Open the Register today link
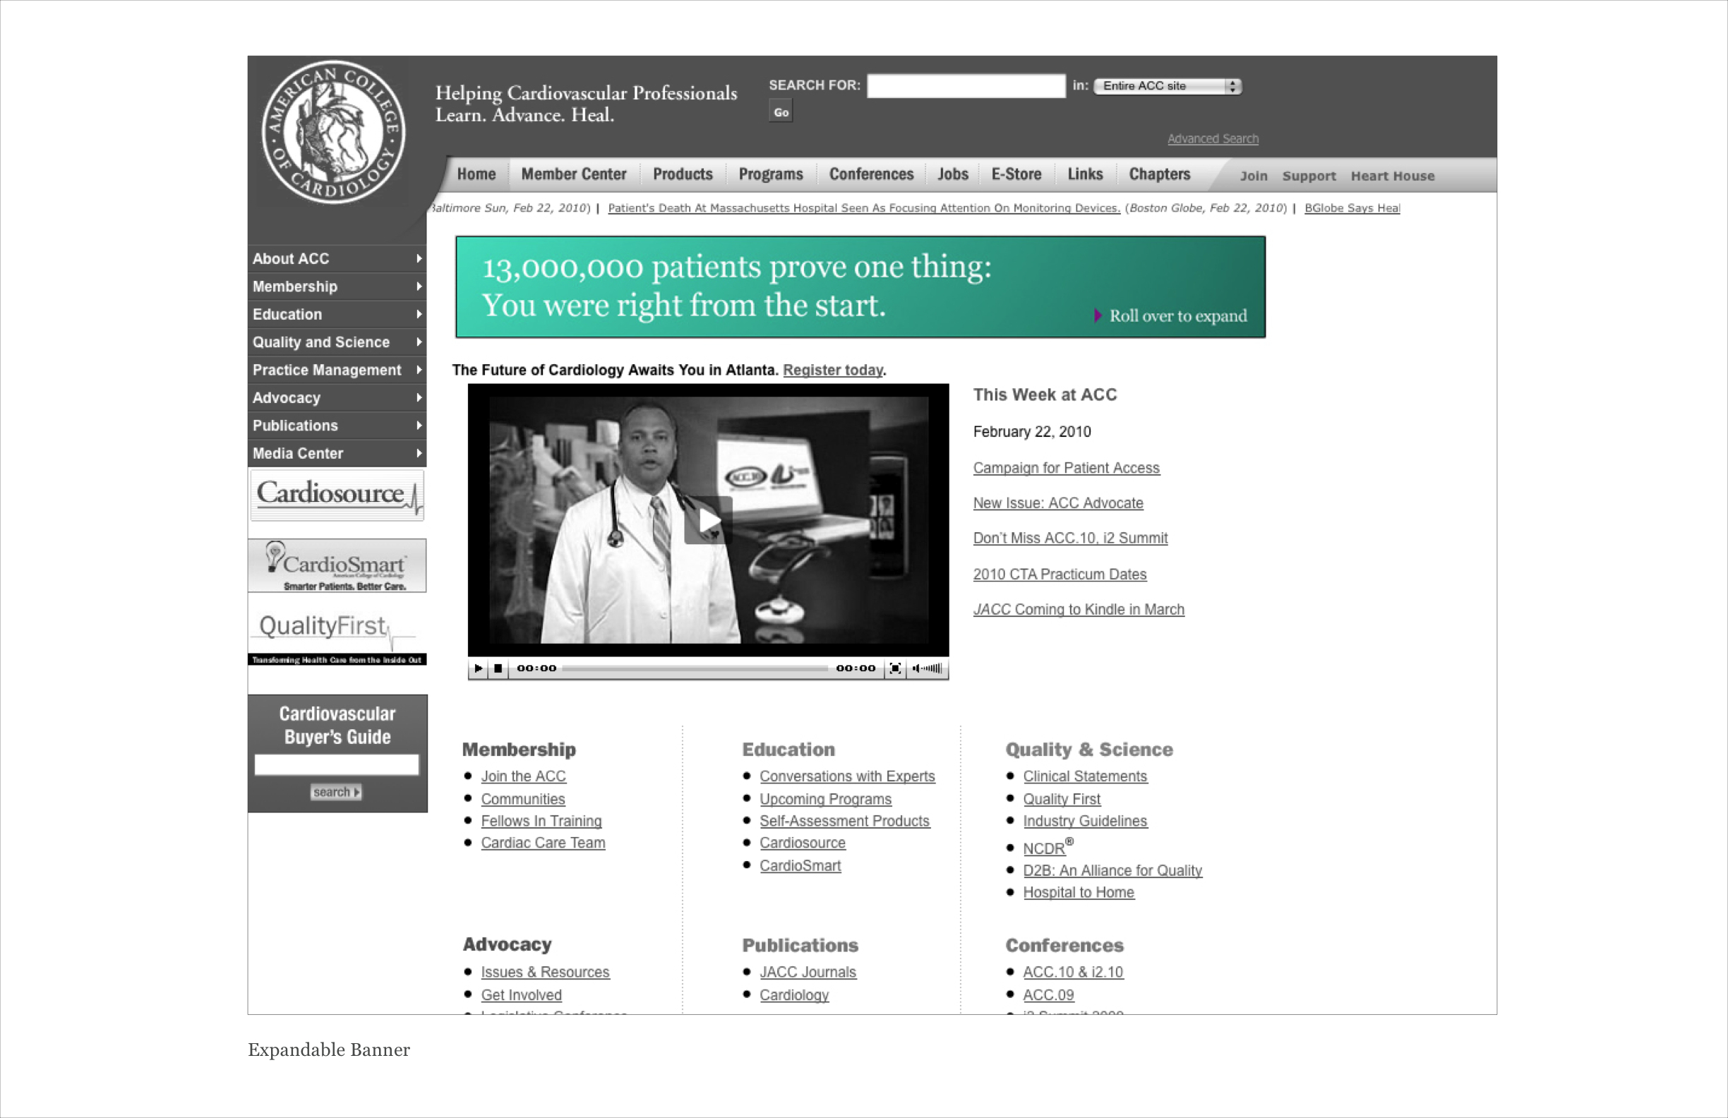The height and width of the screenshot is (1118, 1728). click(833, 371)
